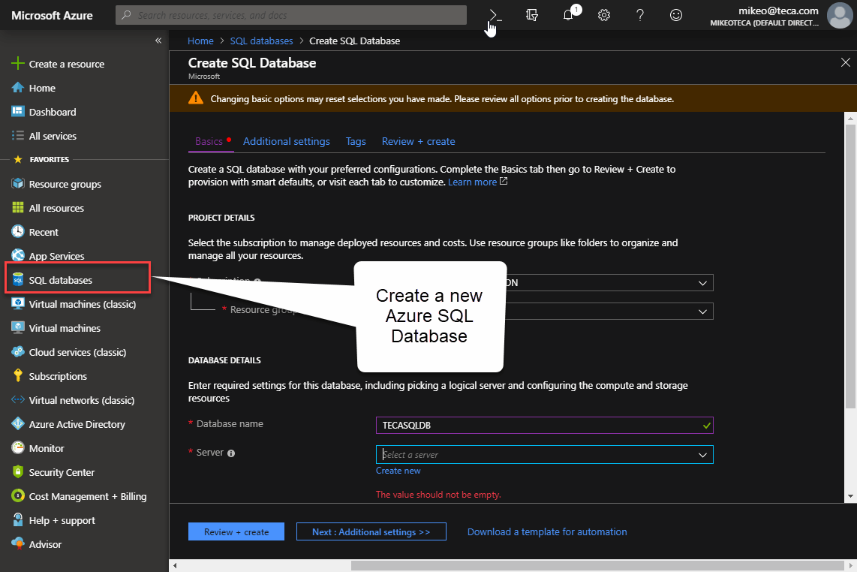Open portal settings gear icon
Screen dimensions: 857x572
[x=604, y=15]
